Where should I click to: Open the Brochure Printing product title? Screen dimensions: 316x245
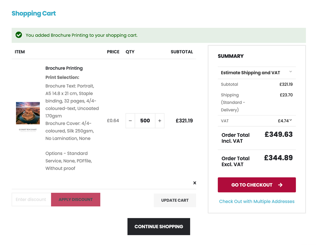tap(64, 68)
